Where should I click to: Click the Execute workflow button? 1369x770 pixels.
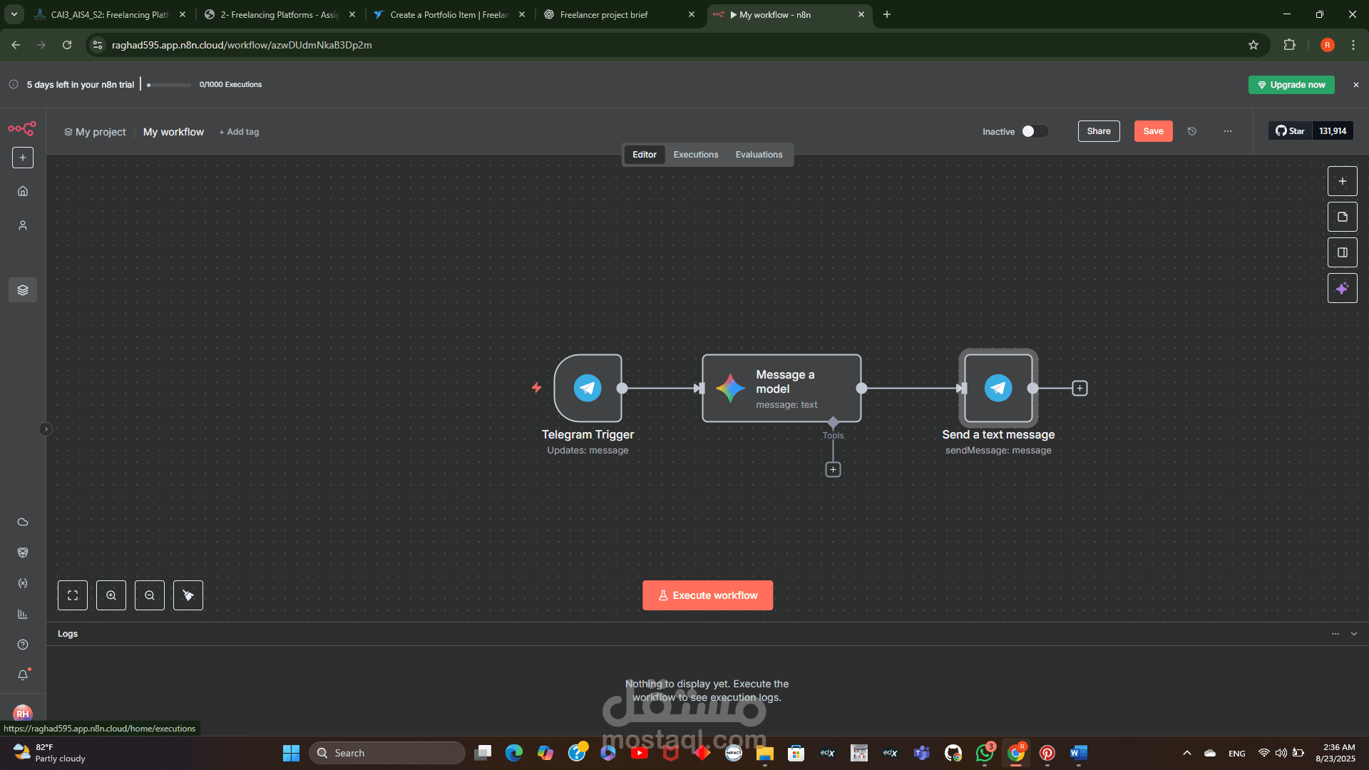point(707,595)
